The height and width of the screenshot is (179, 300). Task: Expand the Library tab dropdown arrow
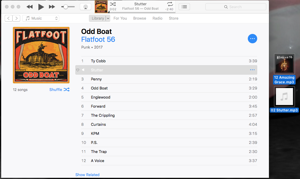[x=108, y=18]
